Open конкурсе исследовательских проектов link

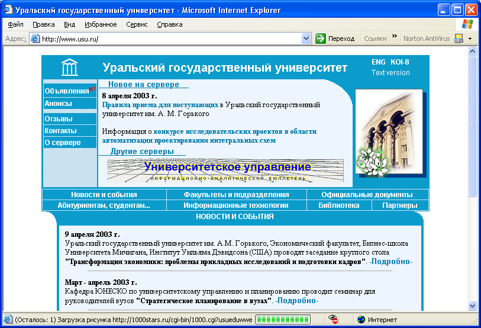pos(209,136)
